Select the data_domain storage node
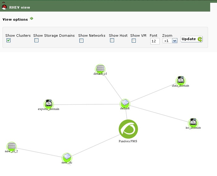The width and height of the screenshot is (217, 176). click(181, 81)
